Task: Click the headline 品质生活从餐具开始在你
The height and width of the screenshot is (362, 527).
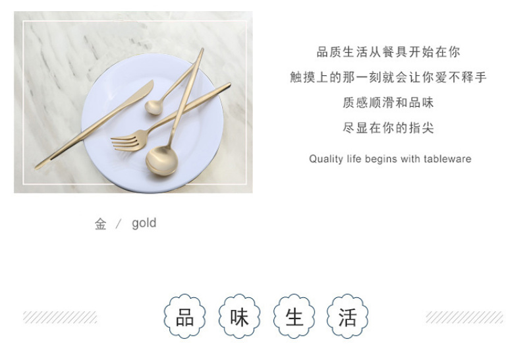Action: pos(388,52)
